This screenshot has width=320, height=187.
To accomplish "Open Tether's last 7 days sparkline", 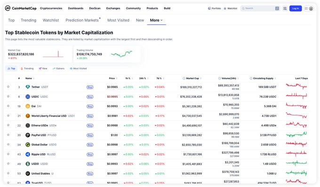I will (x=296, y=87).
